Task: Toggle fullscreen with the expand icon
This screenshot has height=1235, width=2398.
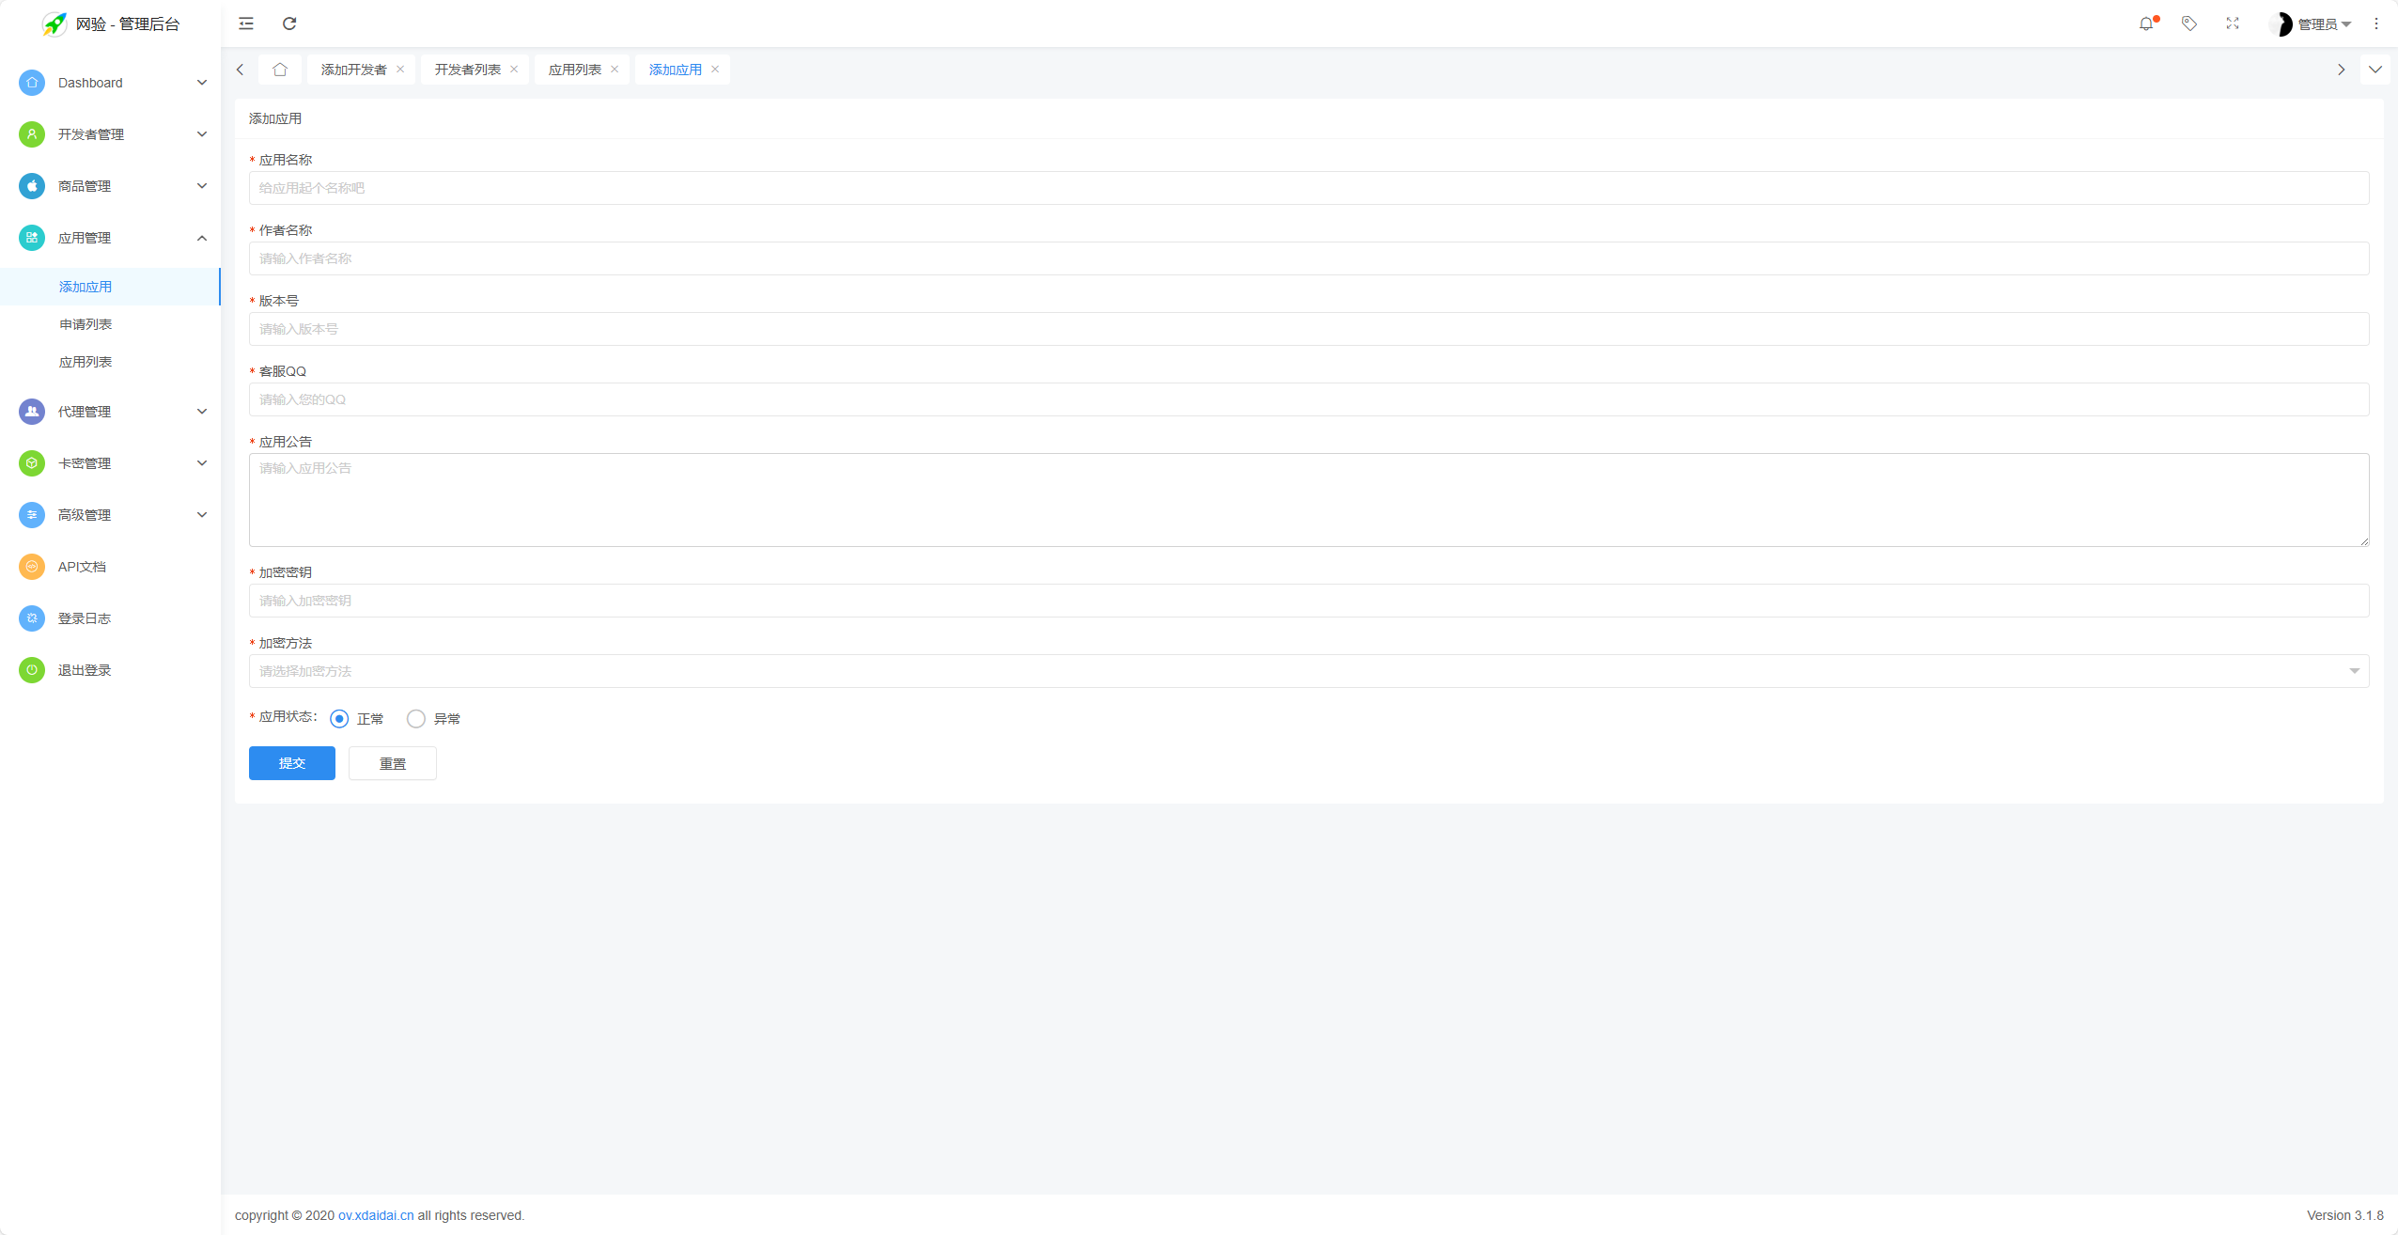Action: click(x=2233, y=23)
